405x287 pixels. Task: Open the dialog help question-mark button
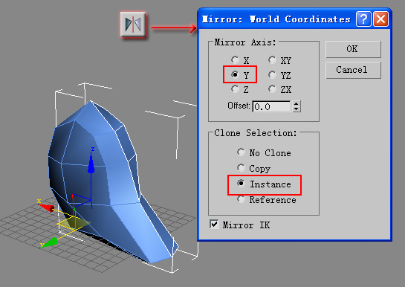pyautogui.click(x=363, y=19)
